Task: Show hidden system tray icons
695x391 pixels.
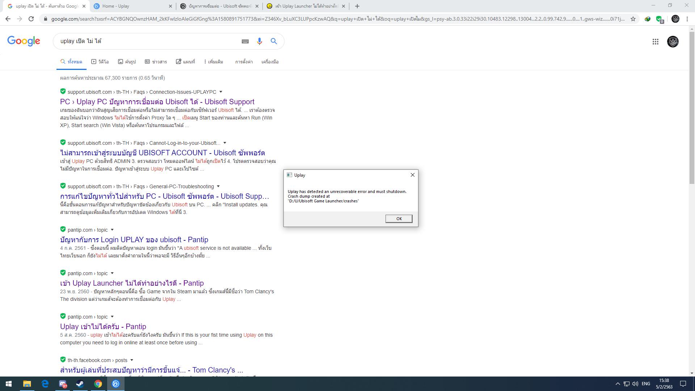Action: 618,384
